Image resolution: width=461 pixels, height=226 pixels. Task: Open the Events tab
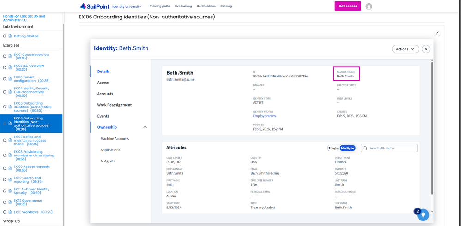103,116
